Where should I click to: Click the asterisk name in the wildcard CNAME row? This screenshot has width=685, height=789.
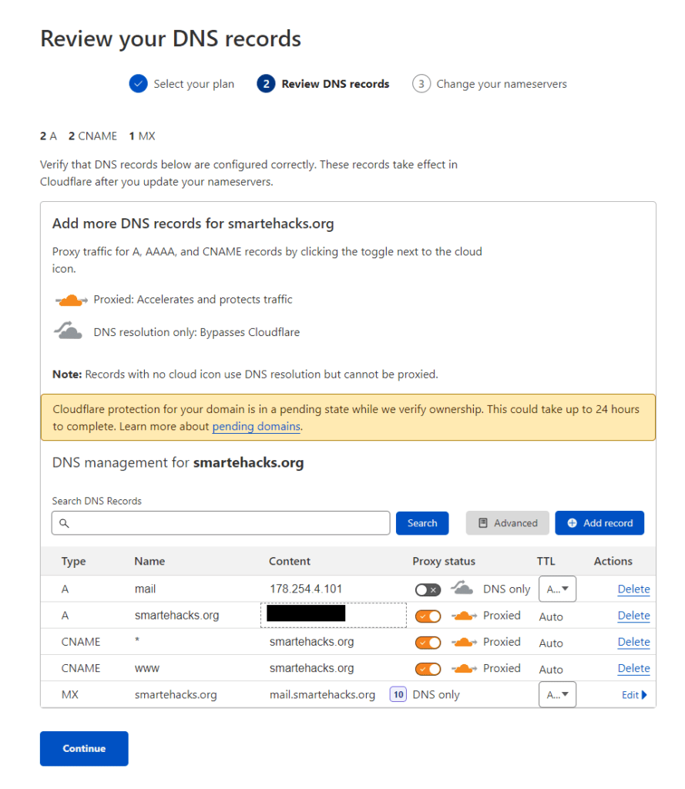pos(137,640)
